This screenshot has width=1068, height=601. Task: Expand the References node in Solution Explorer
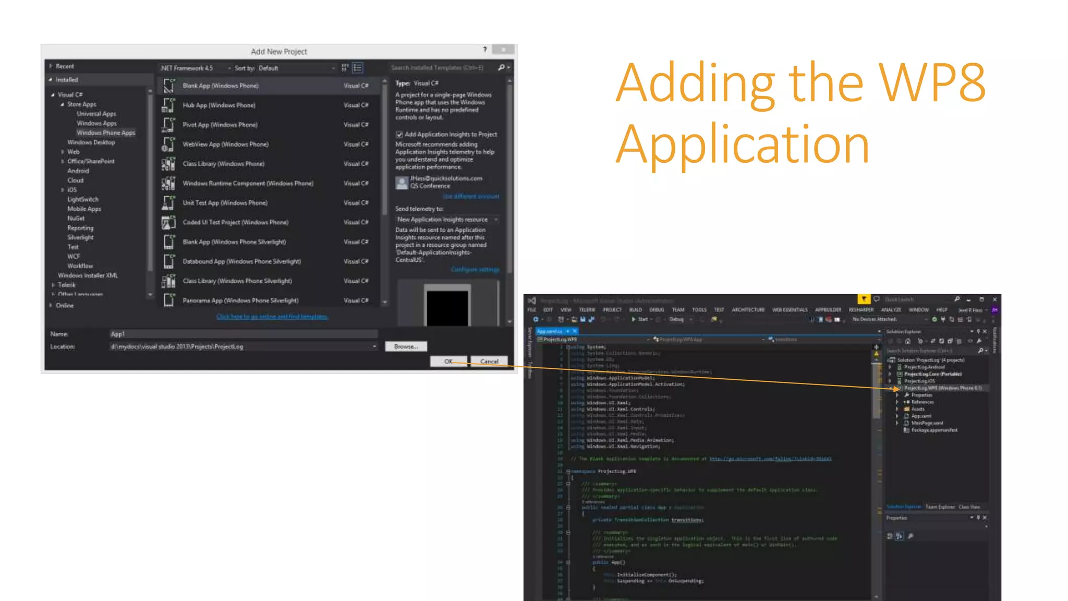click(x=897, y=402)
